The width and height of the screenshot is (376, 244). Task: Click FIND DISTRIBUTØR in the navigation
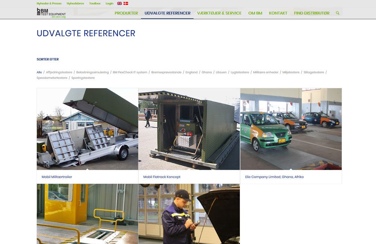tap(313, 13)
